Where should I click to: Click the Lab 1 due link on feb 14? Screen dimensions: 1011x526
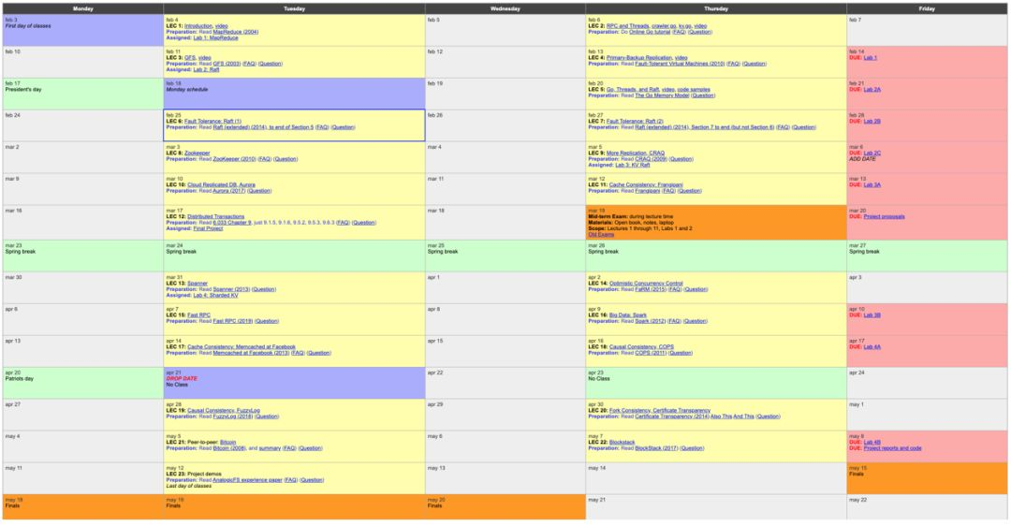coord(870,57)
